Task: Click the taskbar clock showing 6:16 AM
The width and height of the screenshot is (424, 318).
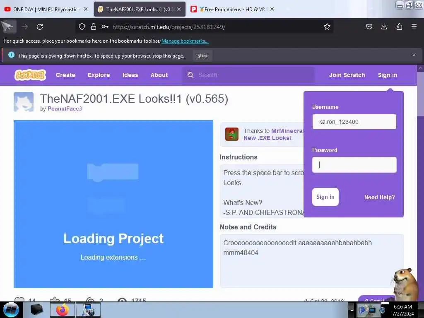Action: click(x=403, y=310)
